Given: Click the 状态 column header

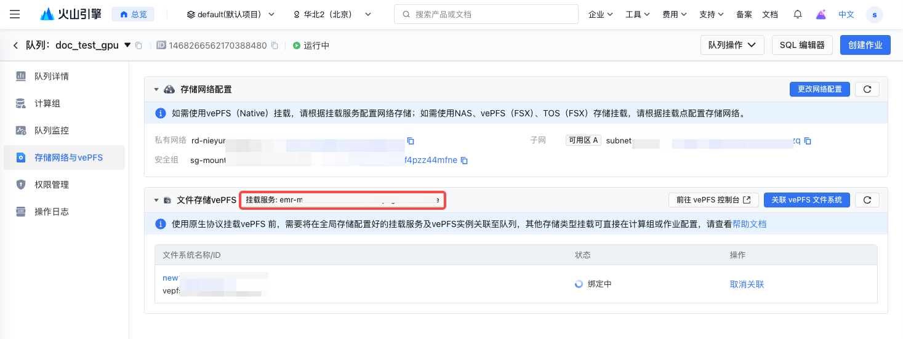Looking at the screenshot, I should pyautogui.click(x=583, y=255).
